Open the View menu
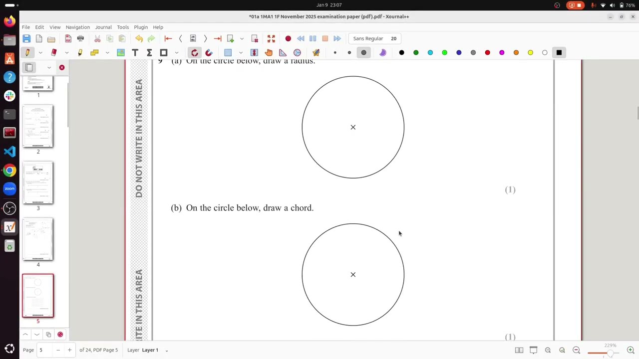639x359 pixels. click(55, 27)
